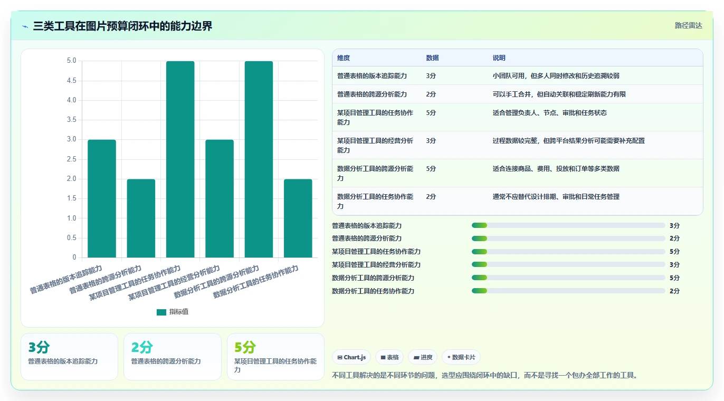Click the chart bar for 数据分析工具的任务协作能力
The height and width of the screenshot is (401, 724).
(298, 218)
